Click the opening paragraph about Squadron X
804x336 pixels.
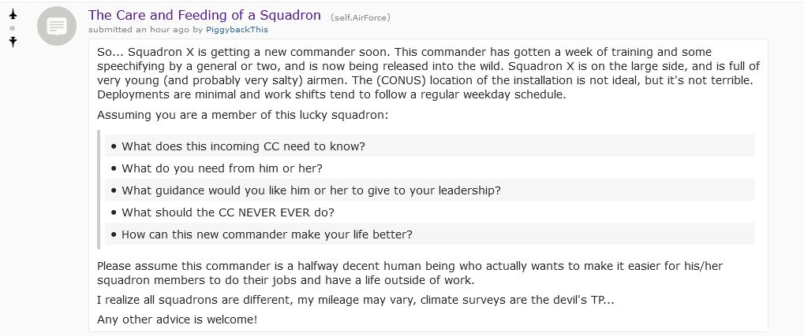click(428, 74)
